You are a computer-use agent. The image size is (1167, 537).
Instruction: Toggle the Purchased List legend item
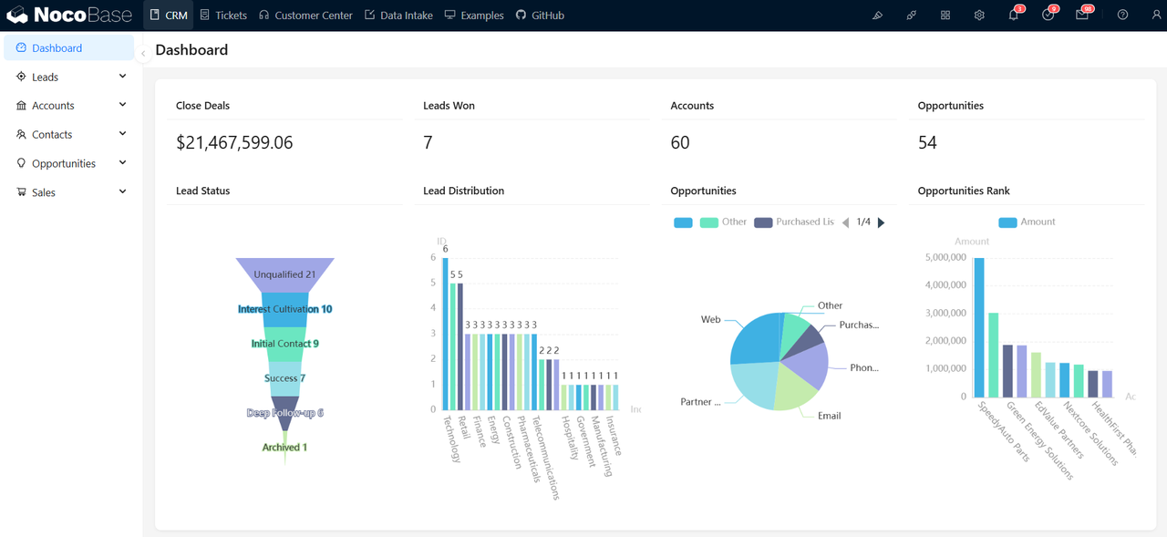coord(794,222)
